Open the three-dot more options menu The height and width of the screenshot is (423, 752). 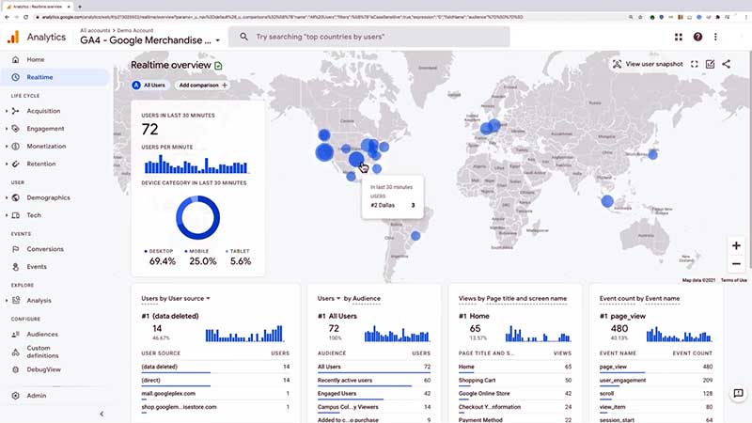[715, 37]
